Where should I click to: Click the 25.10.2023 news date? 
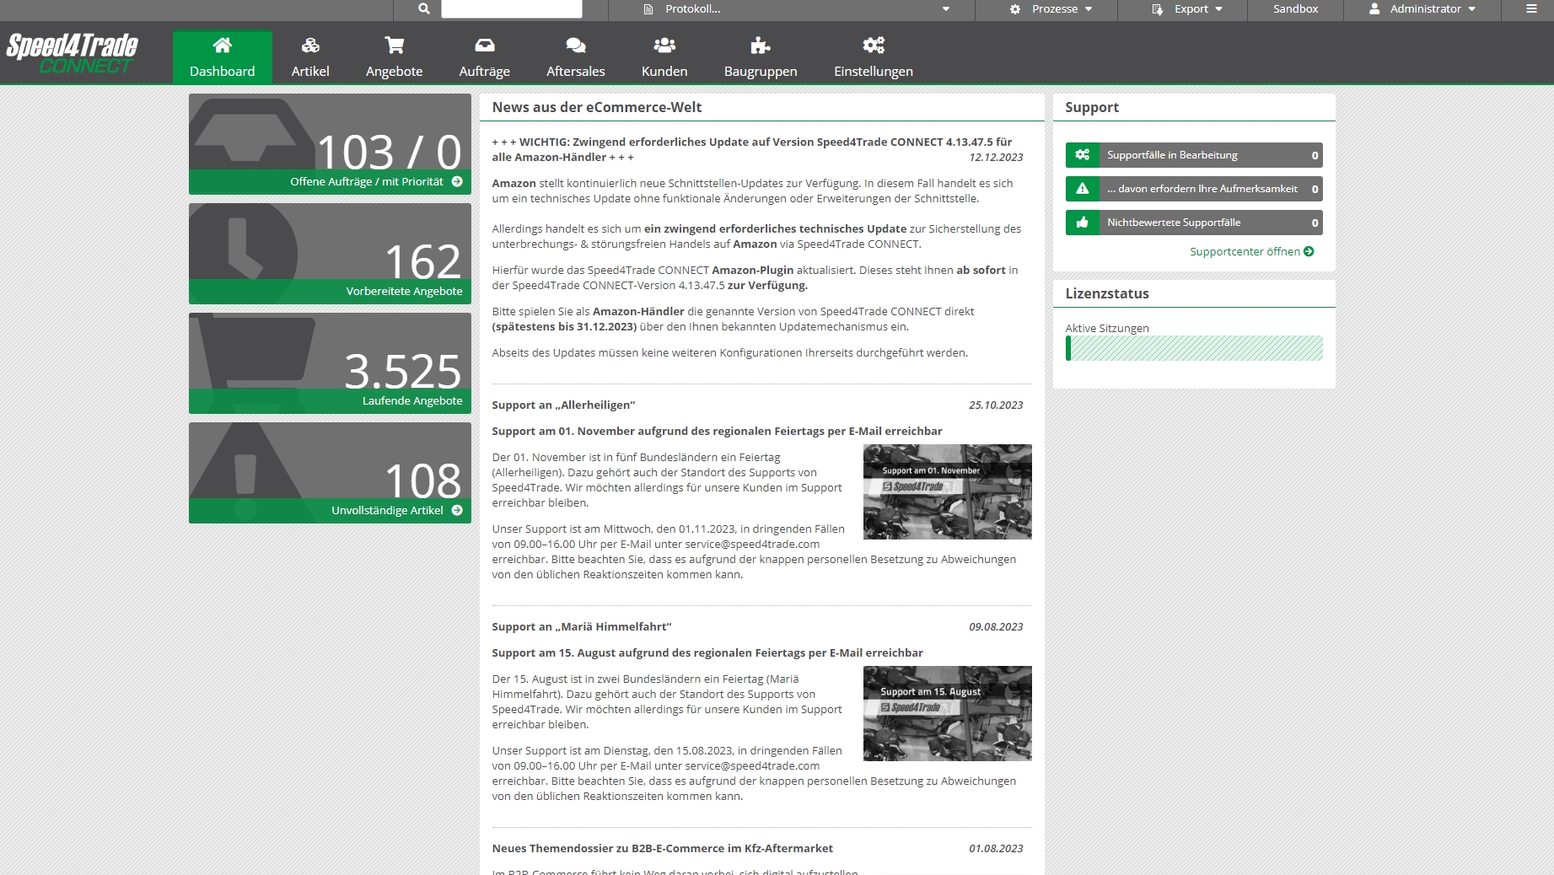pyautogui.click(x=996, y=405)
